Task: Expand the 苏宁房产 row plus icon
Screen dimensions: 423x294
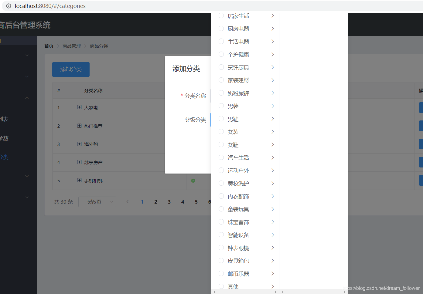Action: (79, 162)
